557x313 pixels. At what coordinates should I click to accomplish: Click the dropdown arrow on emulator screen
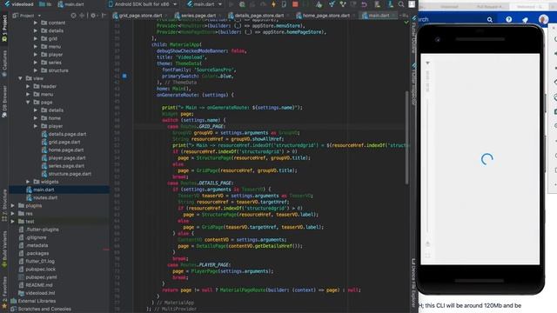coord(427,63)
